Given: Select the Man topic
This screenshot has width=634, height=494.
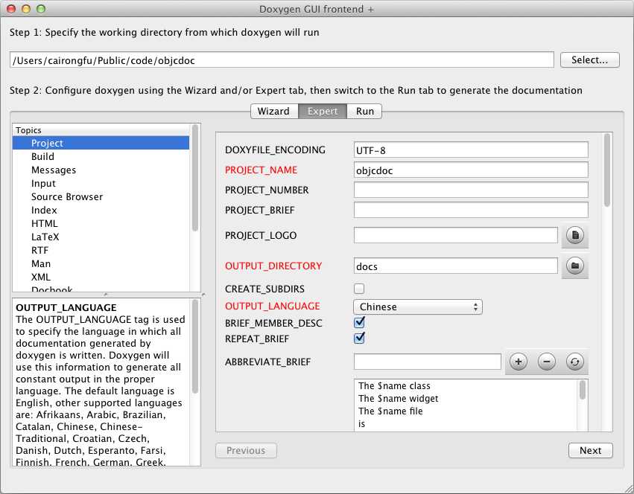Looking at the screenshot, I should coord(101,263).
